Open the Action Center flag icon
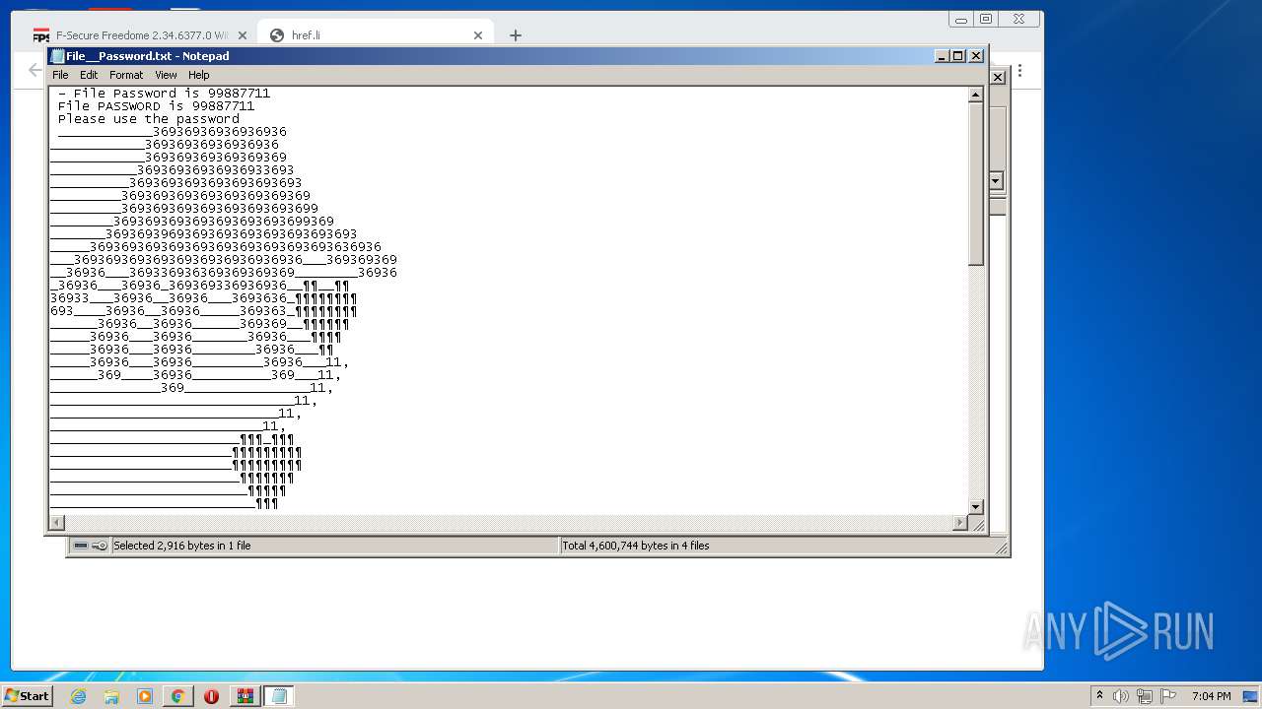The height and width of the screenshot is (709, 1262). click(x=1168, y=696)
